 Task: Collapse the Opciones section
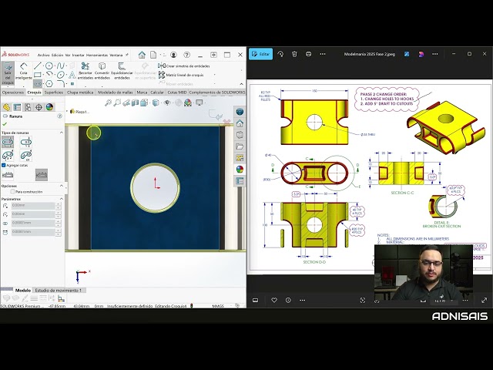coord(62,186)
